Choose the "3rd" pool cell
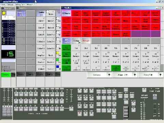This screenshot has height=123, width=164. coord(96,47)
